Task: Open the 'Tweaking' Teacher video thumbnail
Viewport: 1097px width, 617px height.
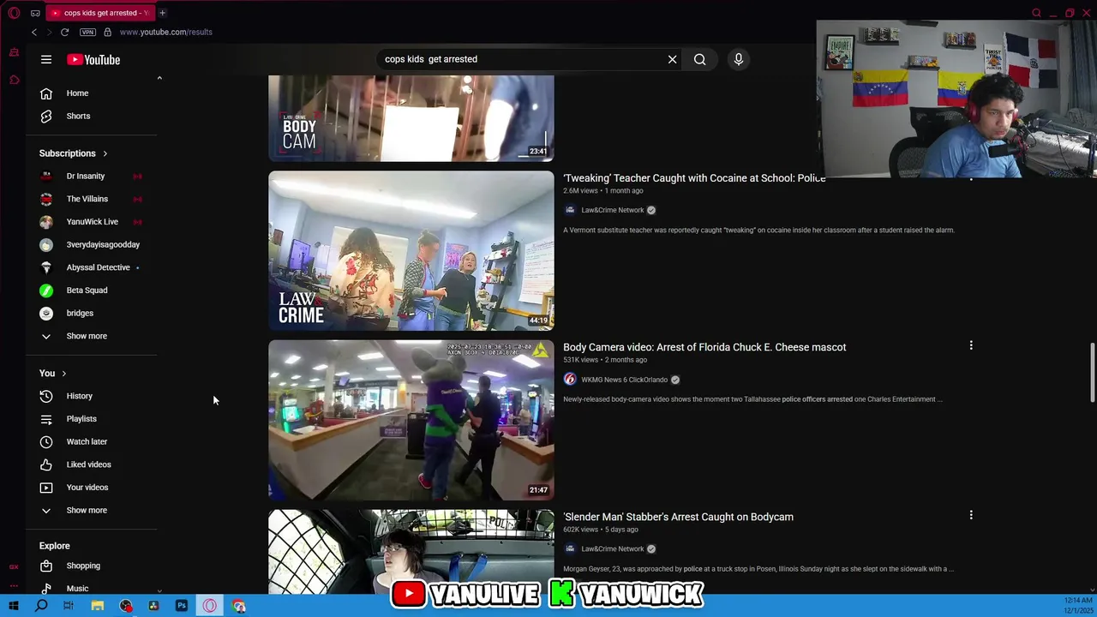Action: [x=411, y=251]
